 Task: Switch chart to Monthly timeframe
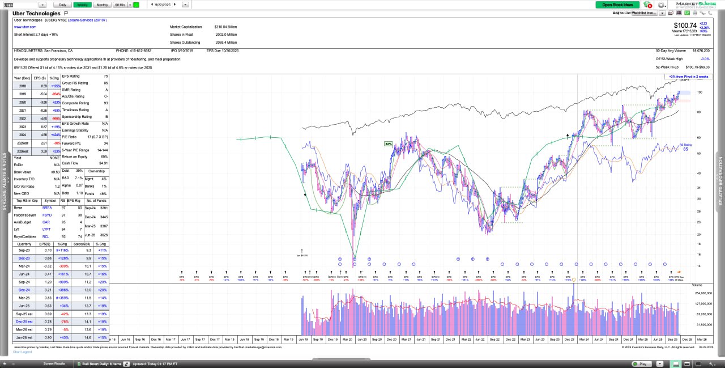[x=102, y=5]
